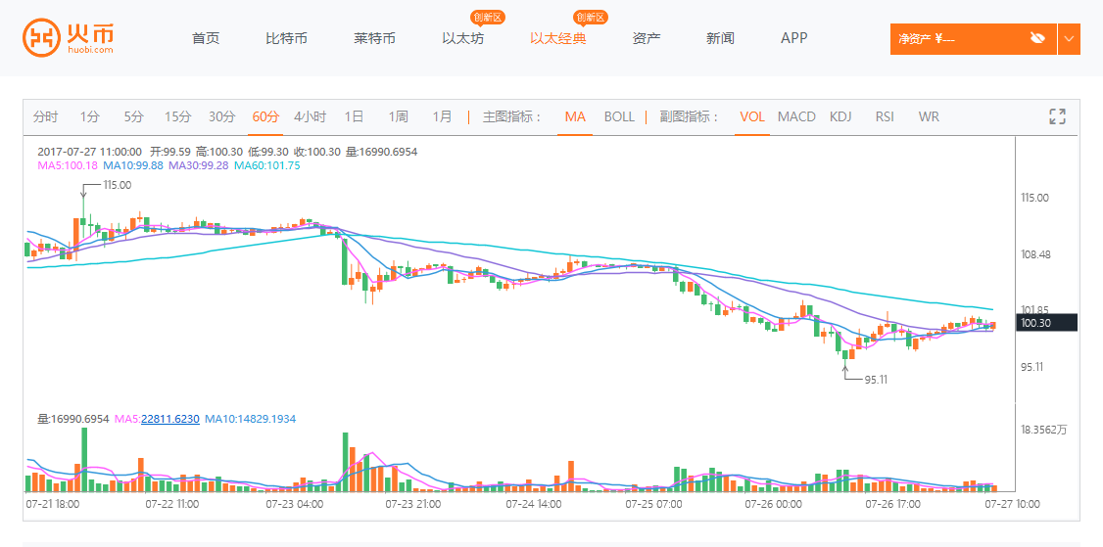
Task: Open the 以太坊 market page
Action: (x=462, y=38)
